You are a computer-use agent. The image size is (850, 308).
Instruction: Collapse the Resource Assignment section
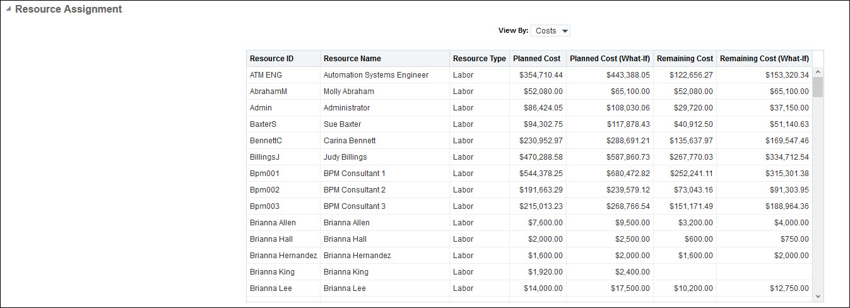(x=8, y=9)
